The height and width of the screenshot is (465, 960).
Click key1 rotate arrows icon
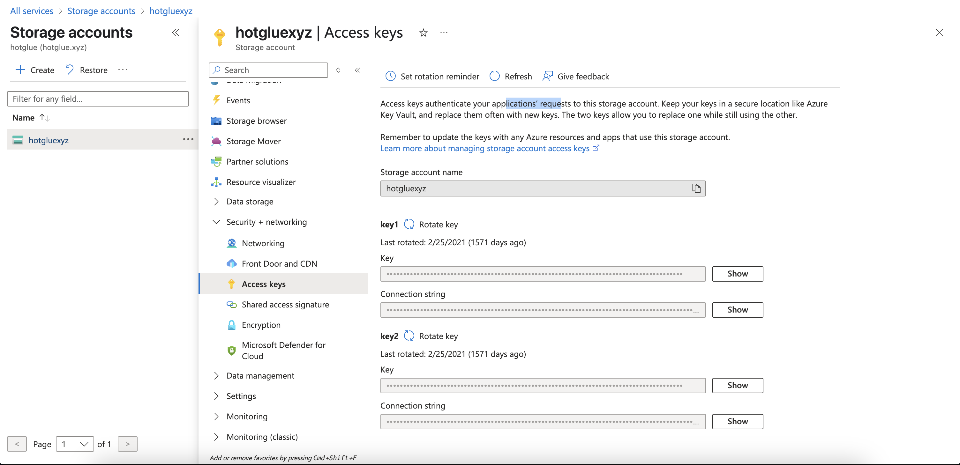(409, 224)
